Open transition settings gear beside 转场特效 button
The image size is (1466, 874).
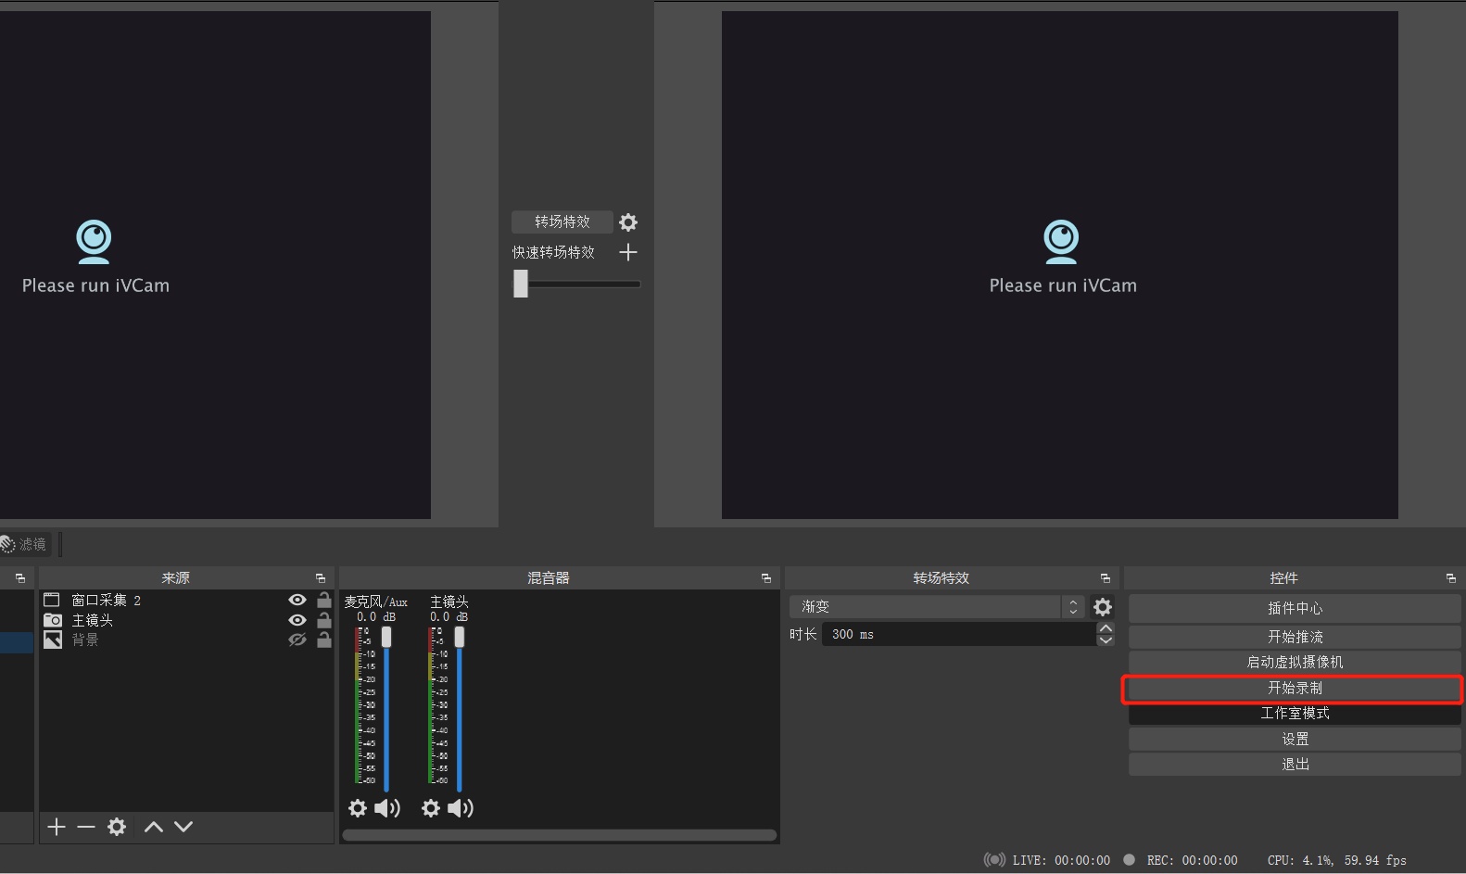(628, 222)
